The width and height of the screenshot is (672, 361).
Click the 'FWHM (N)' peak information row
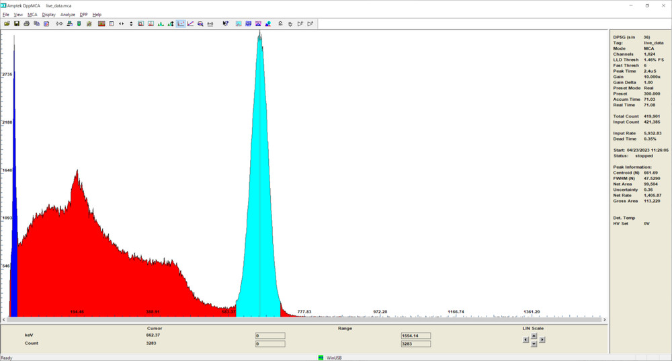coord(636,178)
